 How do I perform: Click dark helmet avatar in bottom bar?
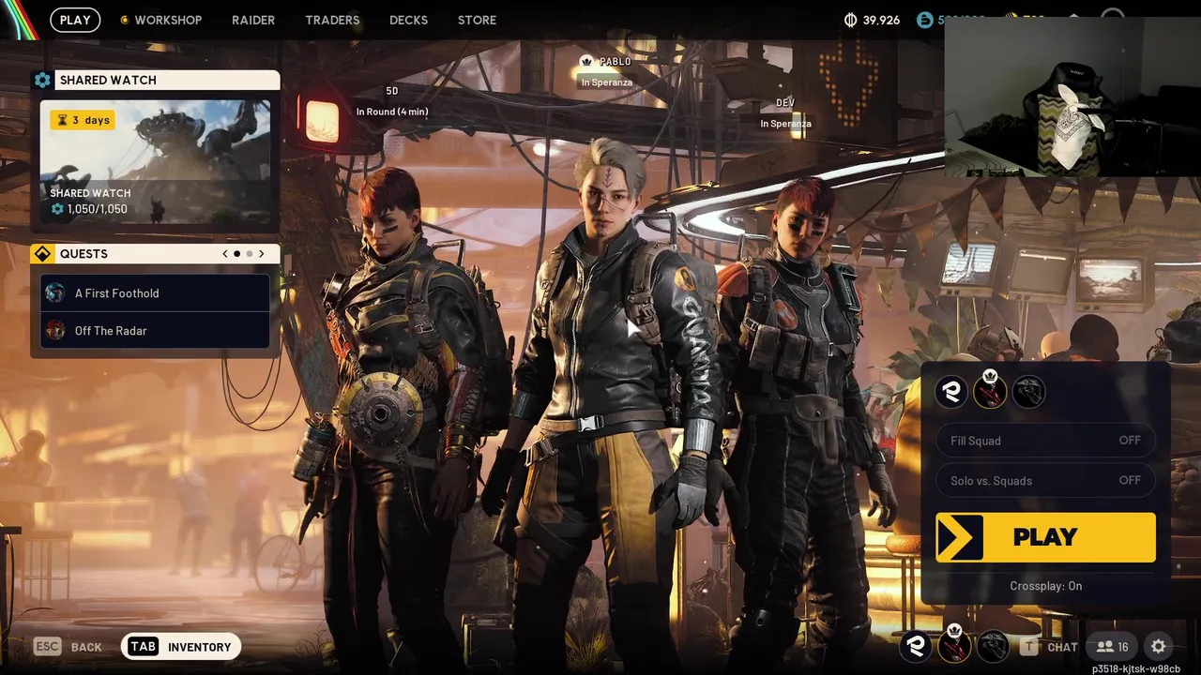pyautogui.click(x=993, y=646)
